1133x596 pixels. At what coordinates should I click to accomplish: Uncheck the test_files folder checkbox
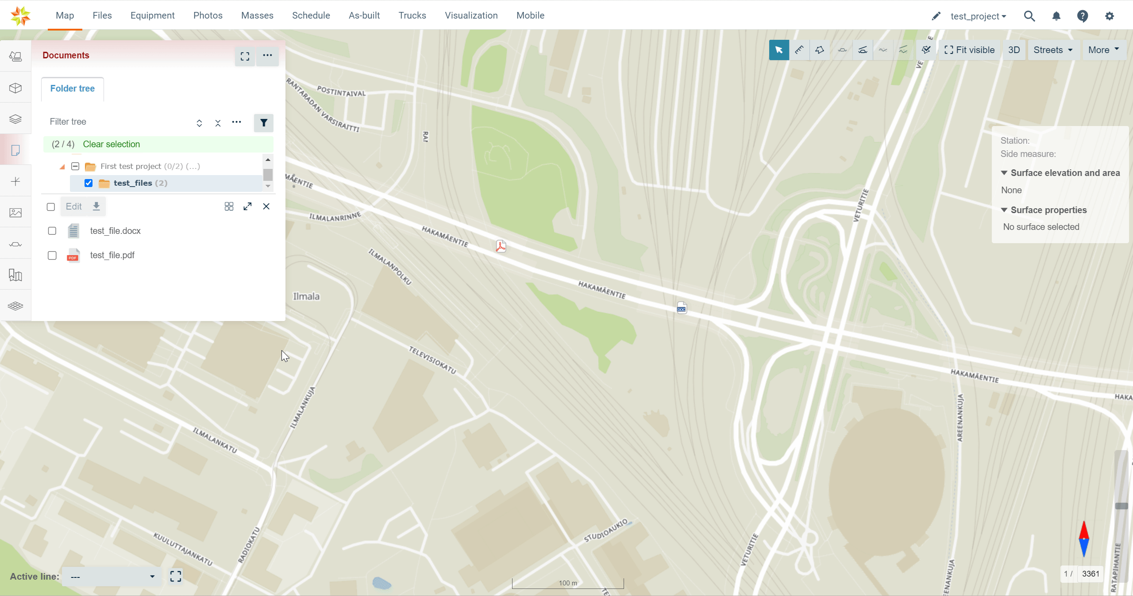pos(89,183)
